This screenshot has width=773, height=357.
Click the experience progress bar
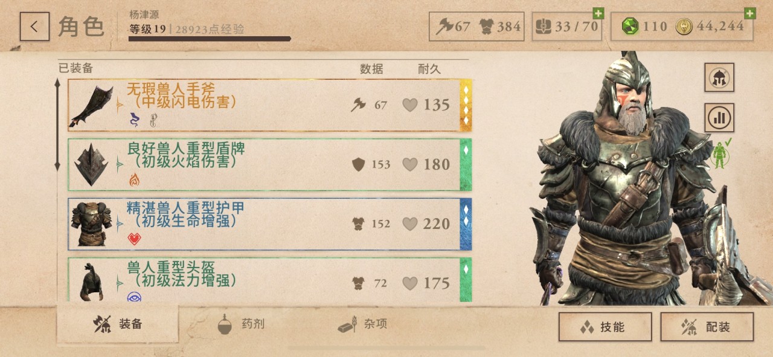[x=210, y=39]
